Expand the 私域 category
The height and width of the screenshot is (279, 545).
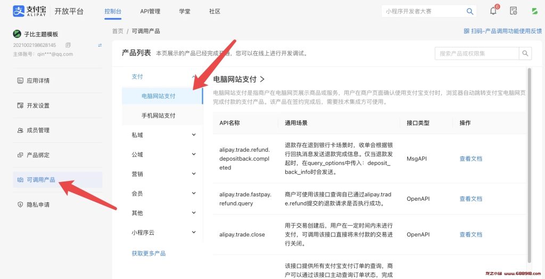click(194, 135)
